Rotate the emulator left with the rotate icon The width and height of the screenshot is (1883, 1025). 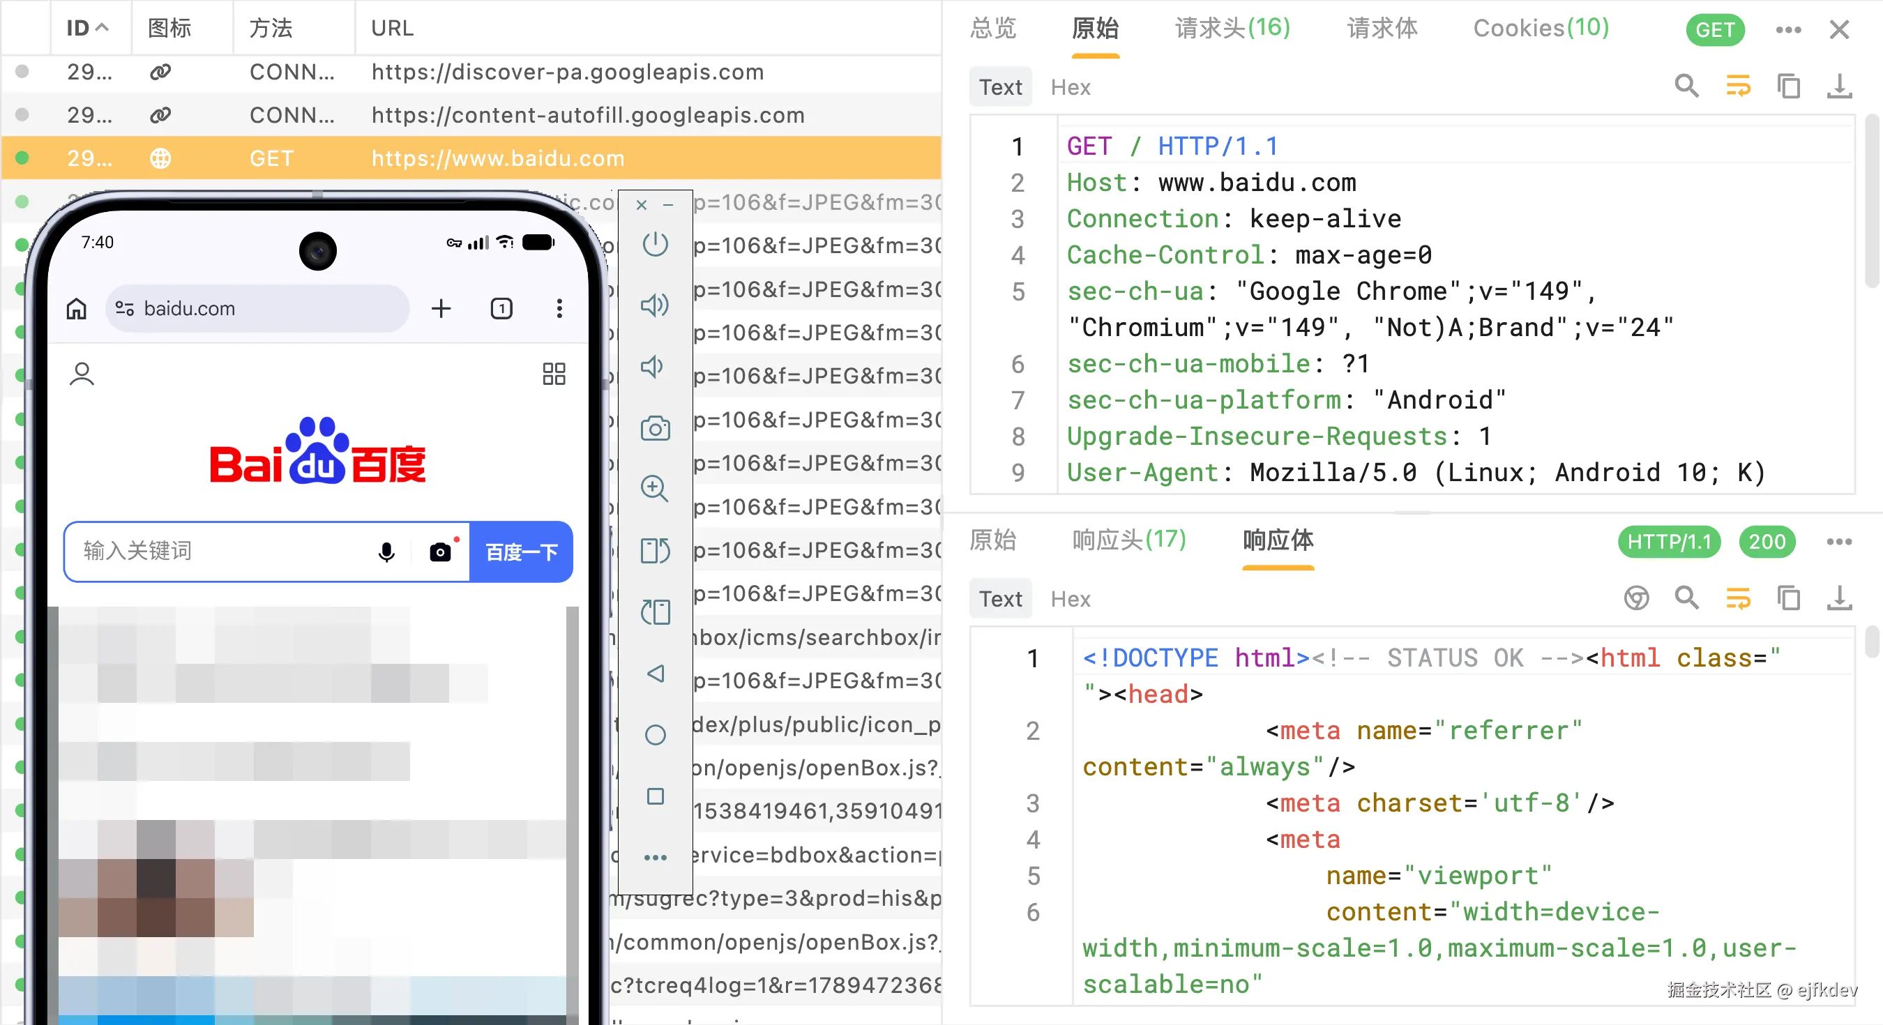(655, 612)
